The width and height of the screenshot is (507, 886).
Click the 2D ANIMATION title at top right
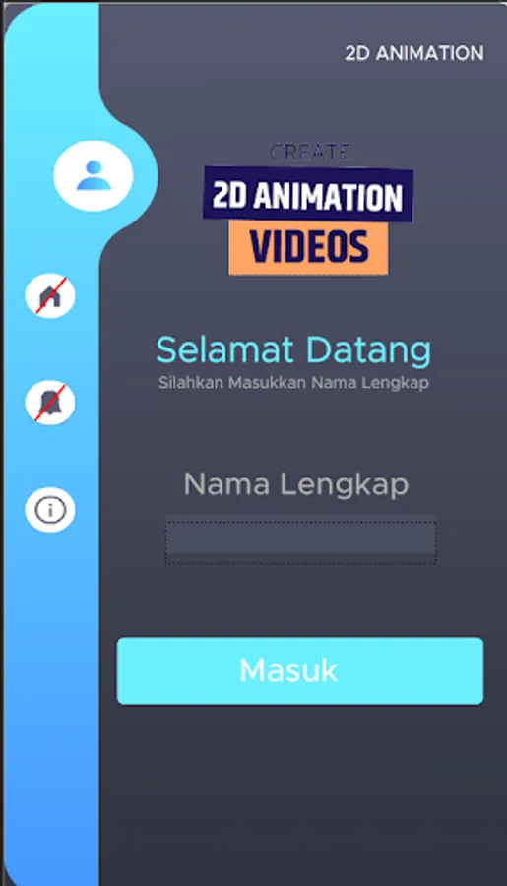414,53
